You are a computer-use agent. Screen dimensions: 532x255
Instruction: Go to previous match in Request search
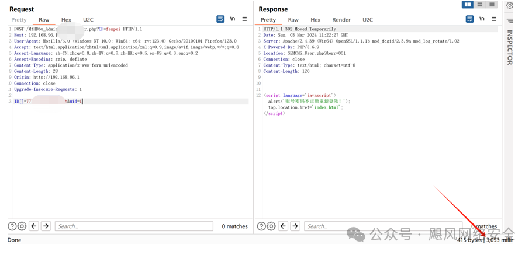33,226
